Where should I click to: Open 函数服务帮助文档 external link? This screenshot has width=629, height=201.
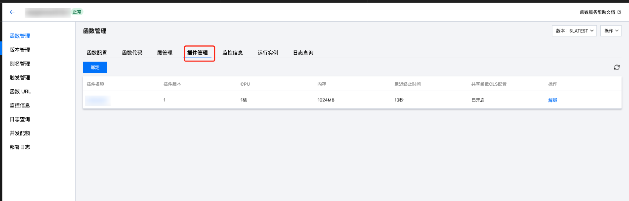point(600,12)
